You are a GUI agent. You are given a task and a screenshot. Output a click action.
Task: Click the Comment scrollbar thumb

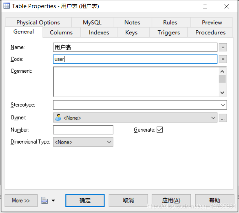tap(222, 79)
